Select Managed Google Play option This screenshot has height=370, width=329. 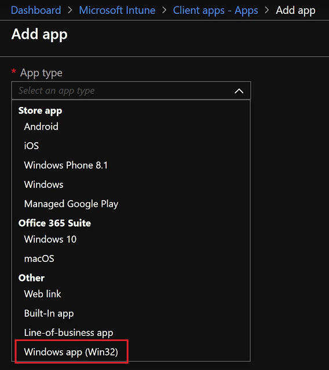point(71,204)
